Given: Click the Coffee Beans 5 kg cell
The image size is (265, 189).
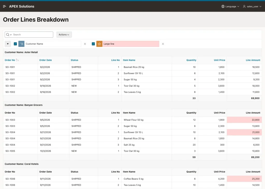Looking at the screenshot, I should (146, 179).
